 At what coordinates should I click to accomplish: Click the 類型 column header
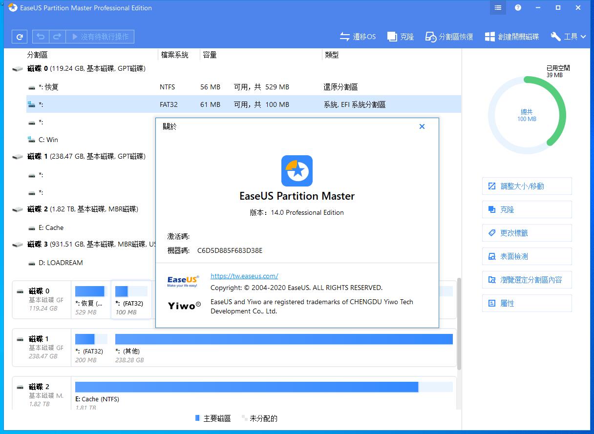point(332,55)
